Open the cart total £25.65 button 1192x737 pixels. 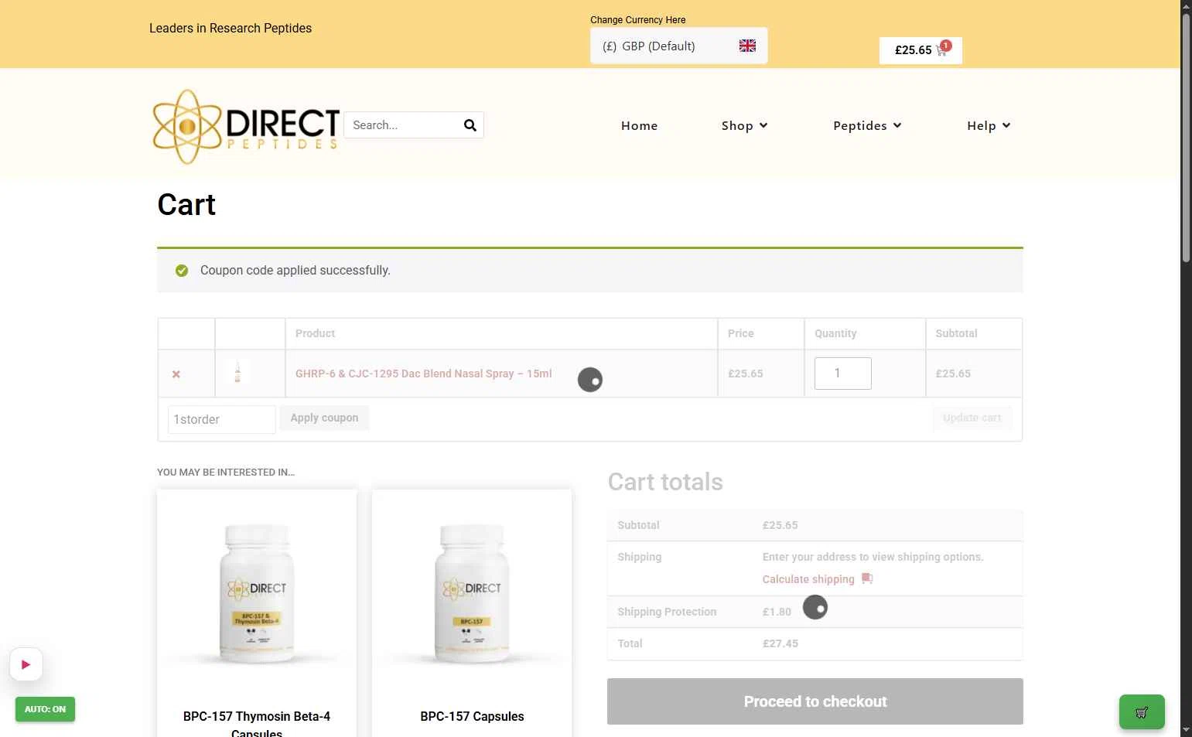click(x=920, y=50)
